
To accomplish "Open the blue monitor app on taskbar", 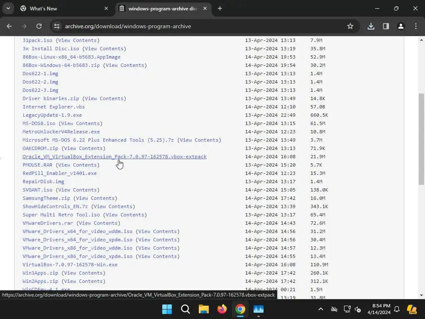I will 259,309.
